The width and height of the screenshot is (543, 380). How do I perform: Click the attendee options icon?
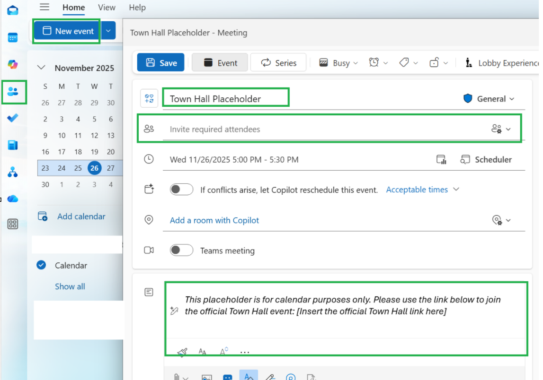pos(496,129)
